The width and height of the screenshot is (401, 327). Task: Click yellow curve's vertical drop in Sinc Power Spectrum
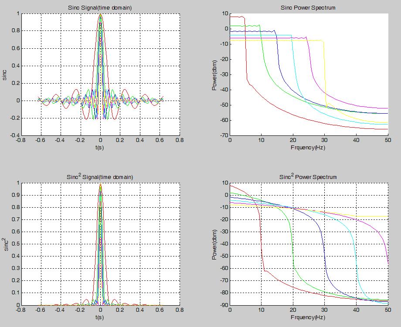[x=324, y=74]
